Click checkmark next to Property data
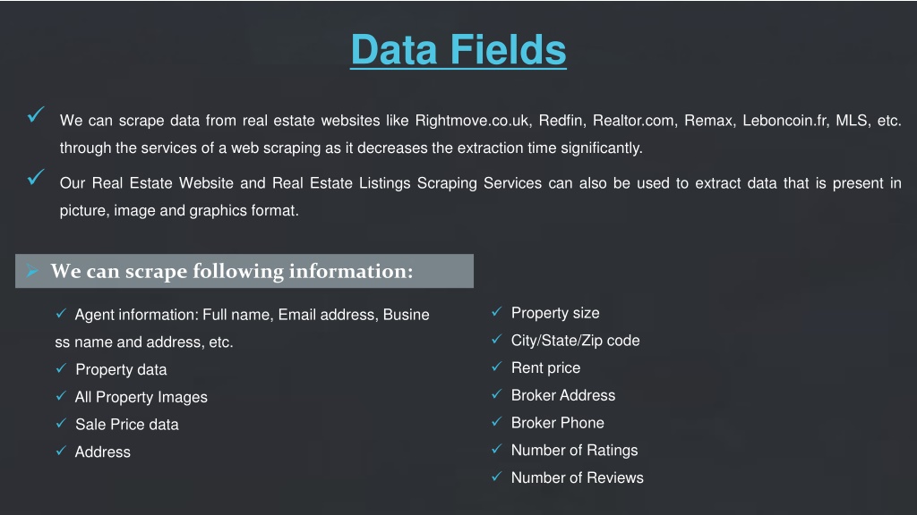The height and width of the screenshot is (515, 917). tap(61, 368)
